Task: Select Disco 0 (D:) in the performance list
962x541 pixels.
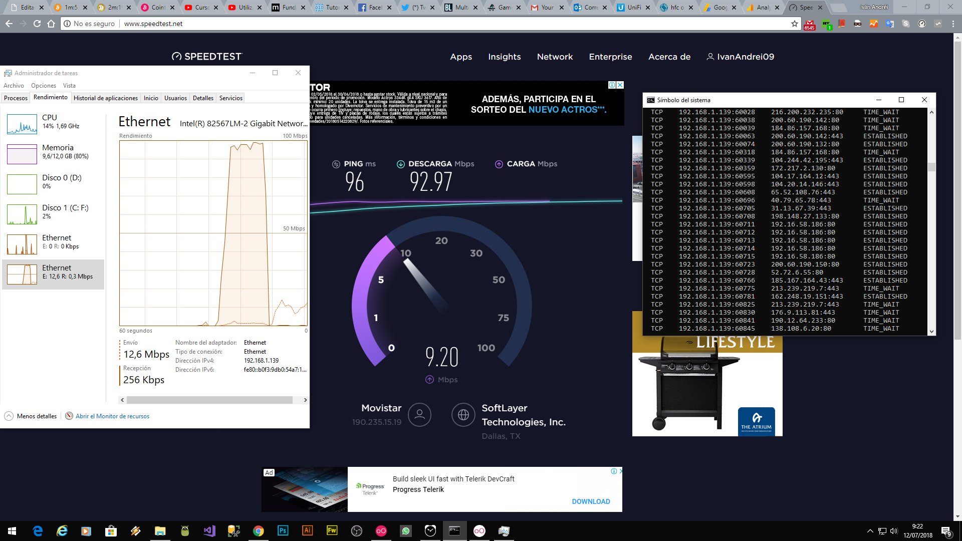Action: (53, 184)
